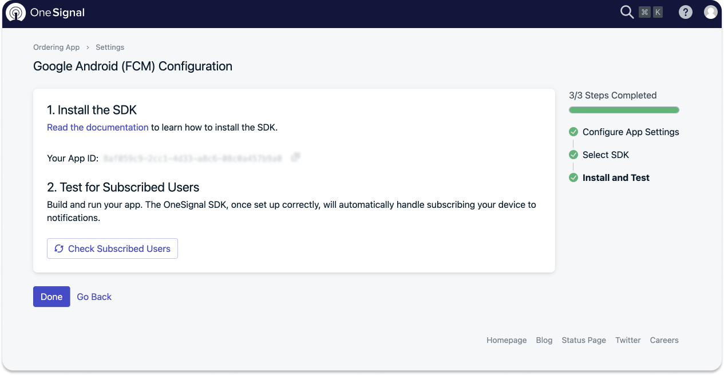Open the user profile avatar

(710, 12)
